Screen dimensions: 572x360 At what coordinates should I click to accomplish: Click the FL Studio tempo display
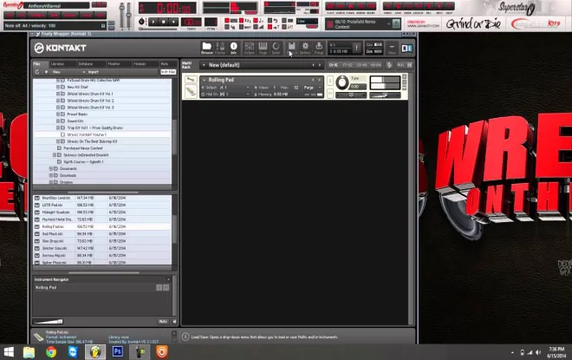[192, 22]
